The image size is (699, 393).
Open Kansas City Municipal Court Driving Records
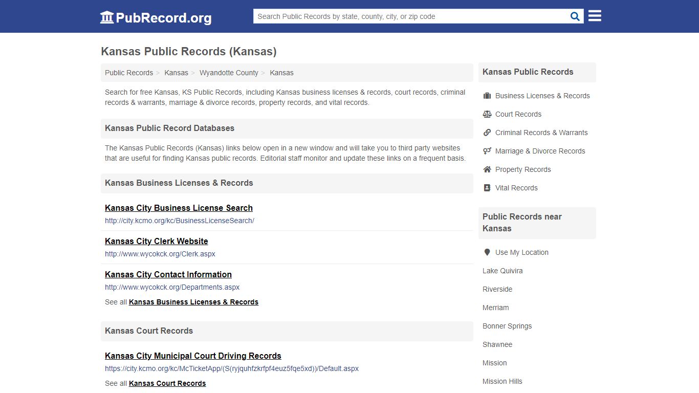coord(193,356)
